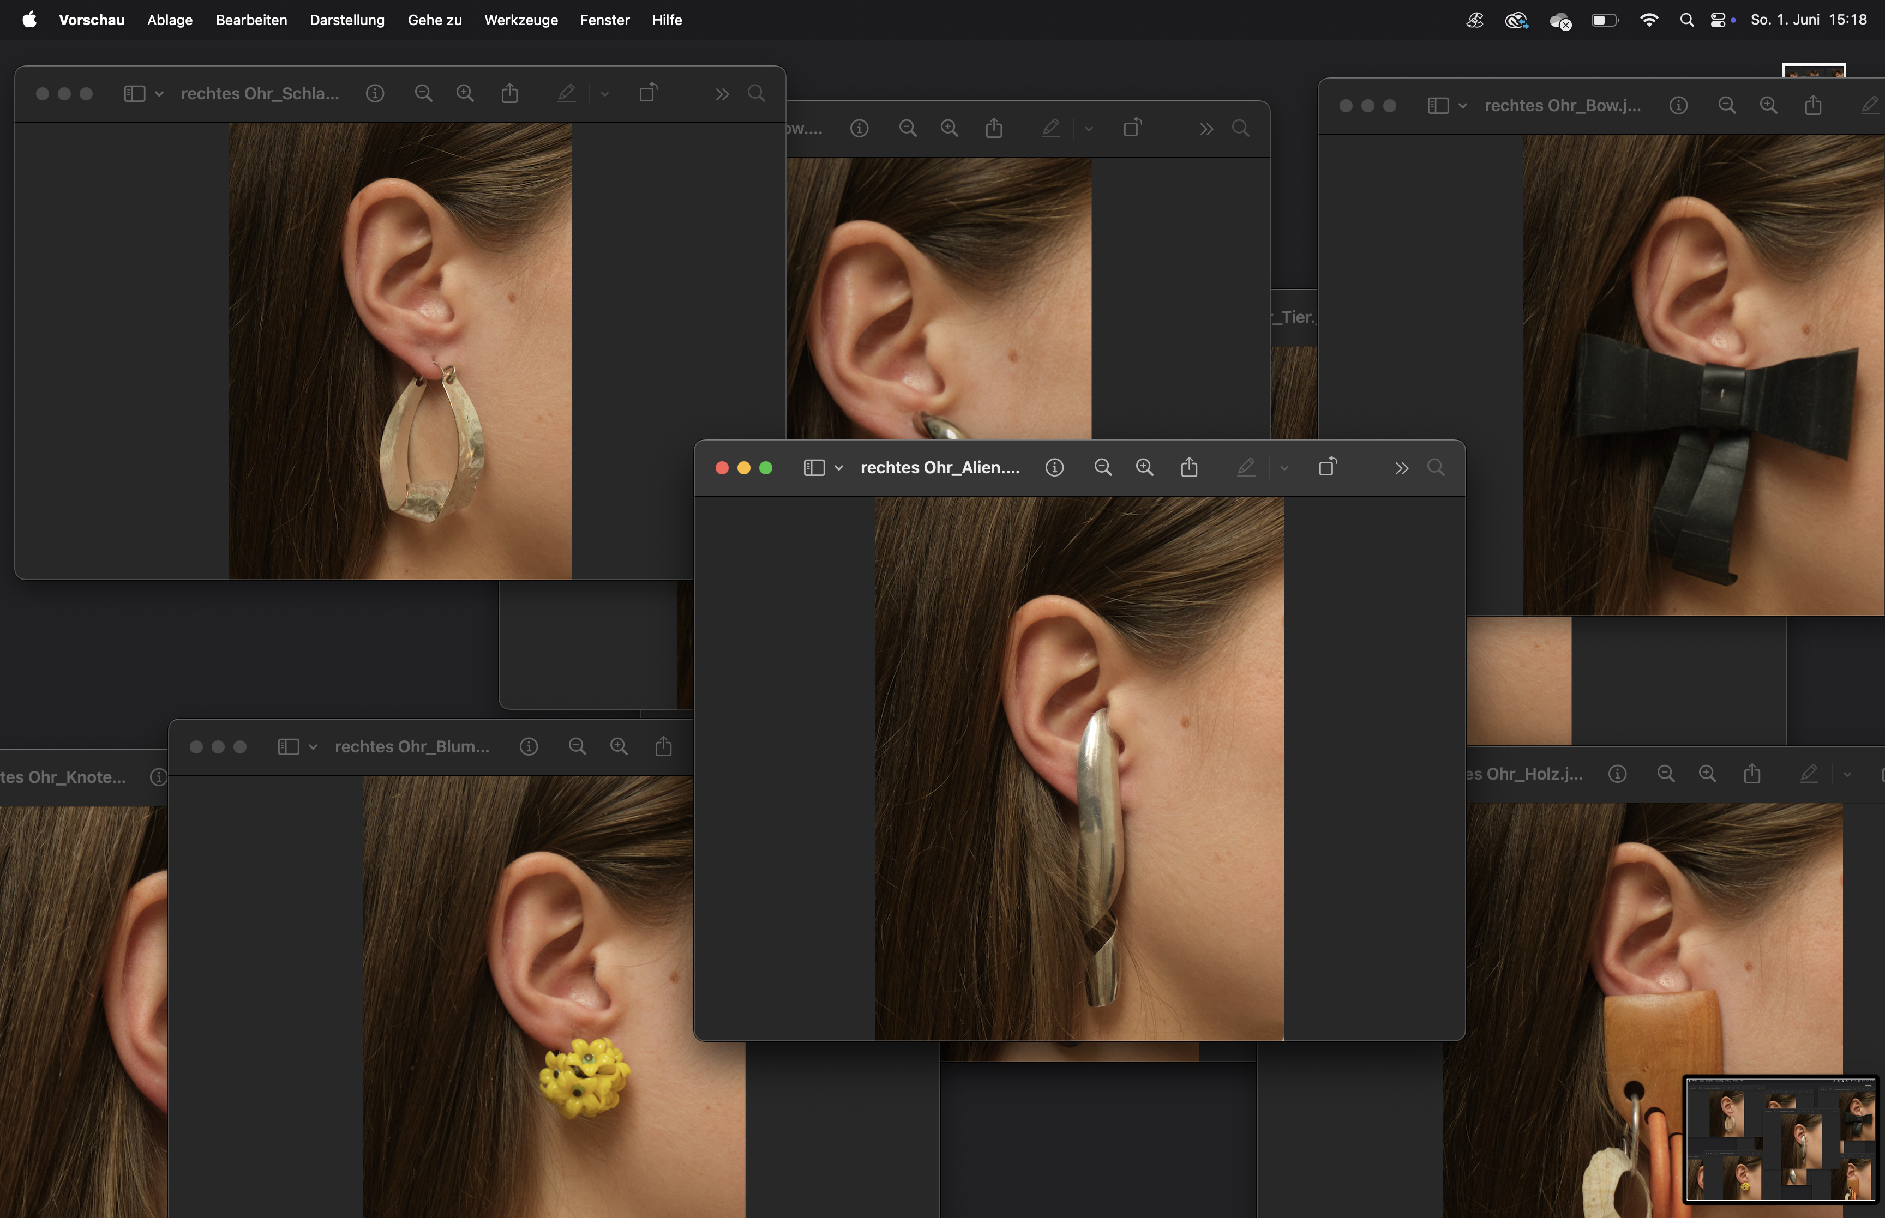Viewport: 1885px width, 1218px height.
Task: Show more toolbar items in Alien window
Action: pyautogui.click(x=1401, y=468)
